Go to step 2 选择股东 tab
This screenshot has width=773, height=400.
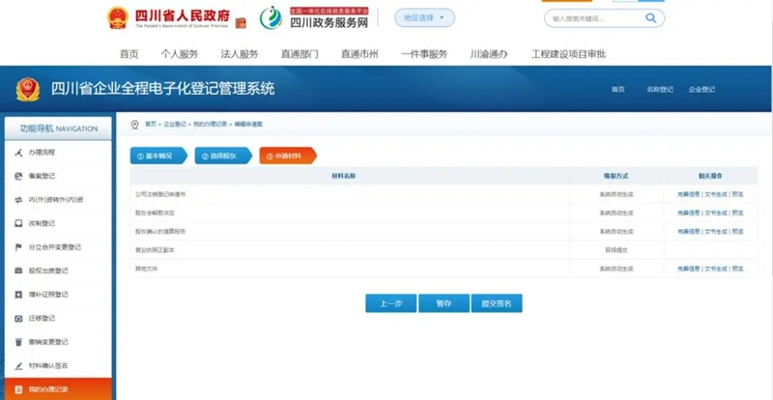click(x=223, y=156)
